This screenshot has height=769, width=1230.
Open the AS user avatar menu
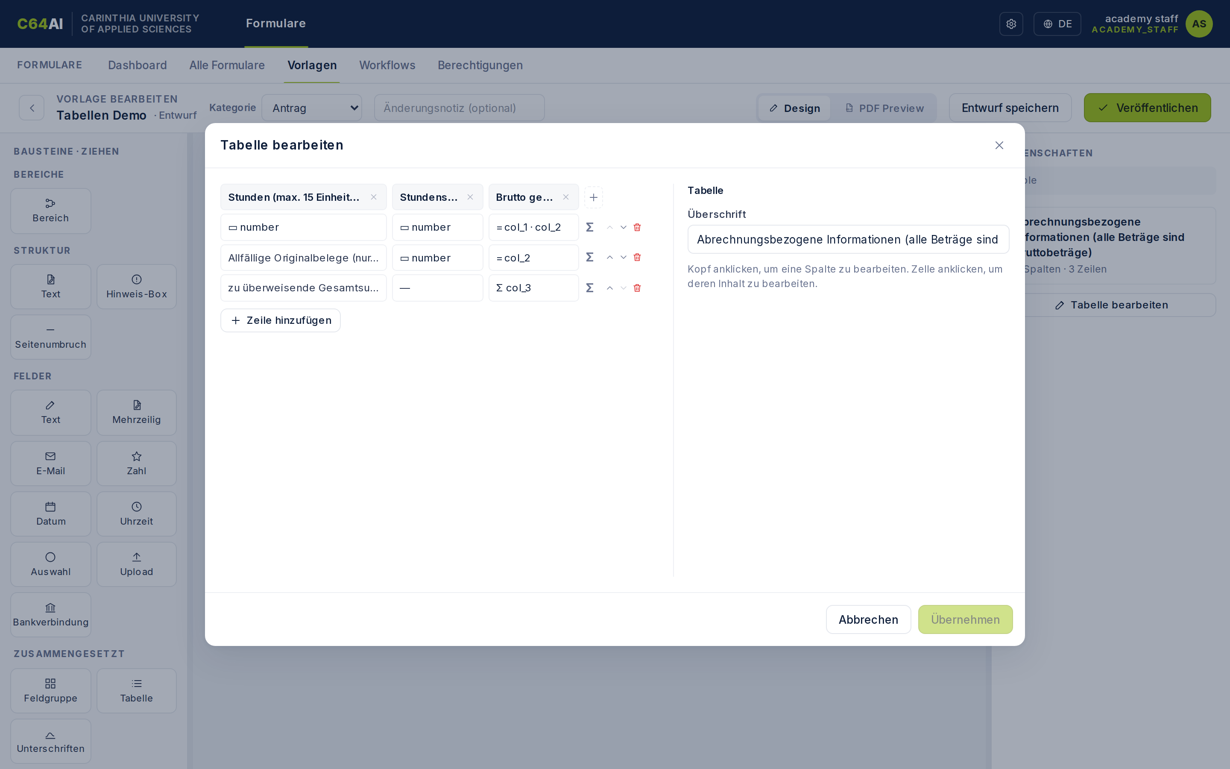tap(1199, 24)
